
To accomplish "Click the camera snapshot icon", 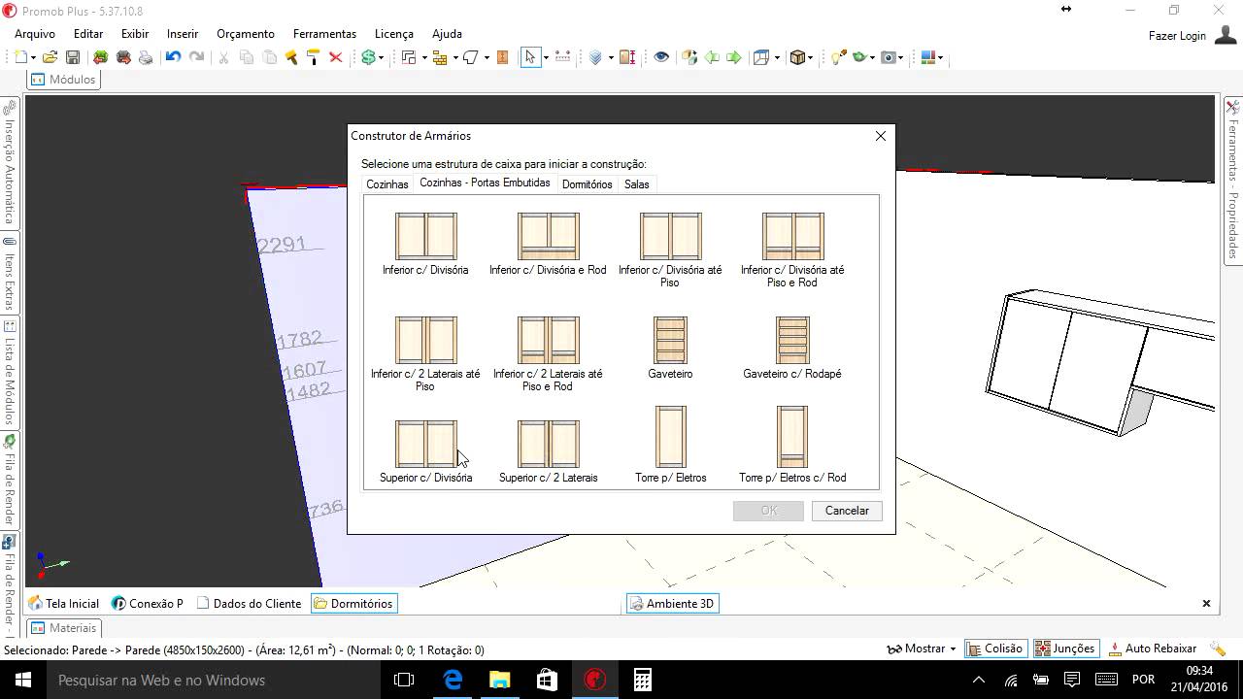I will (x=889, y=57).
